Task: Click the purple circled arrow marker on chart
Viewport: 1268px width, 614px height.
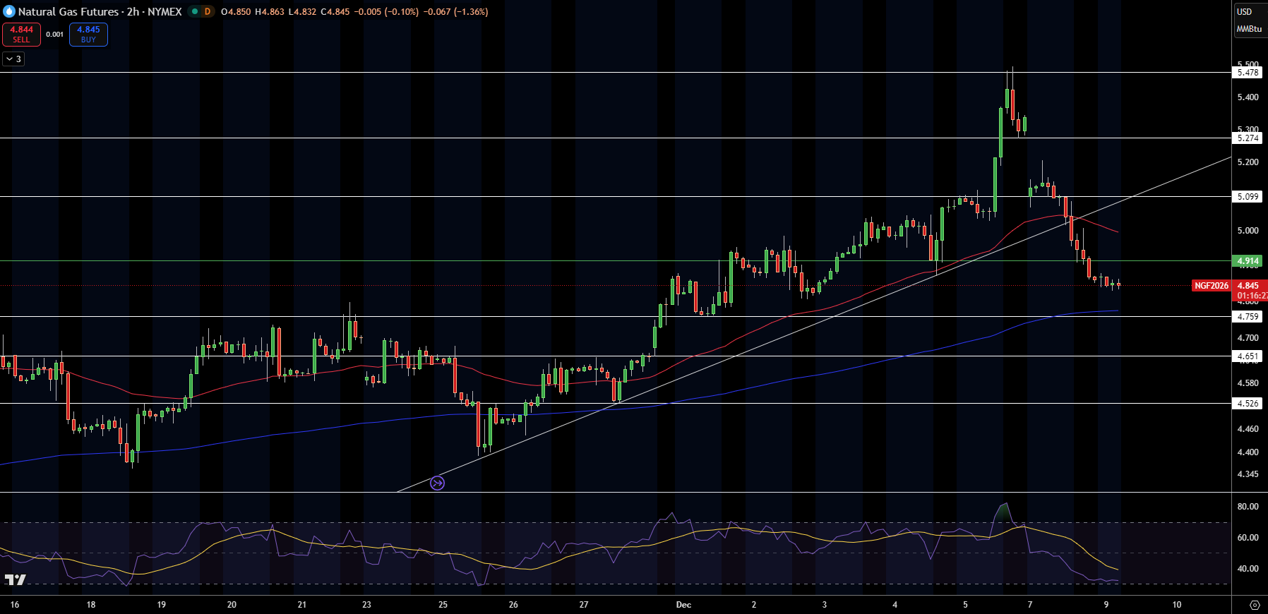Action: point(438,483)
